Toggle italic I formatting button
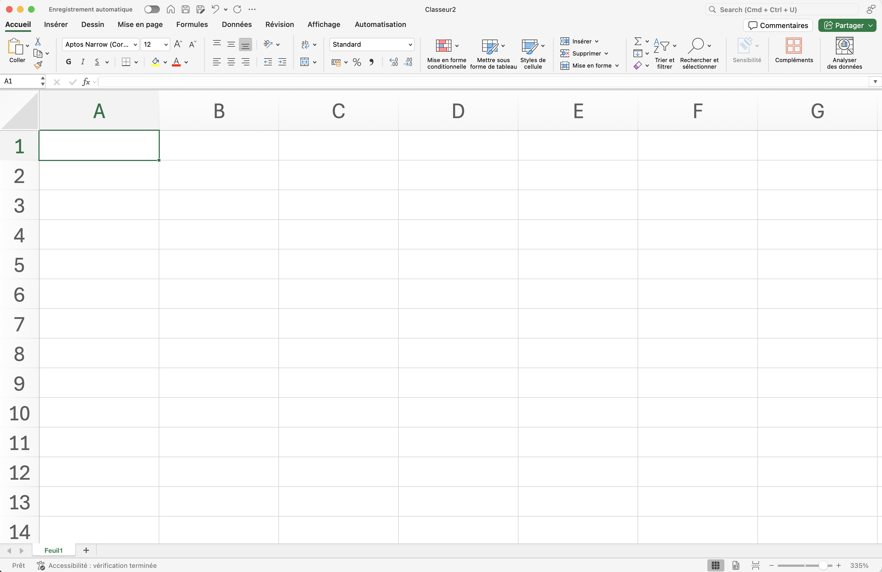This screenshot has height=572, width=882. (83, 62)
